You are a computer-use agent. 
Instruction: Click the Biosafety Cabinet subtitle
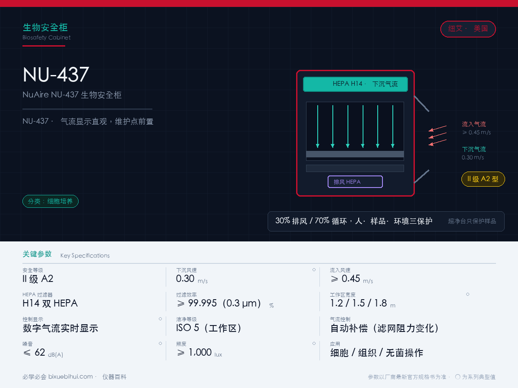[x=47, y=38]
